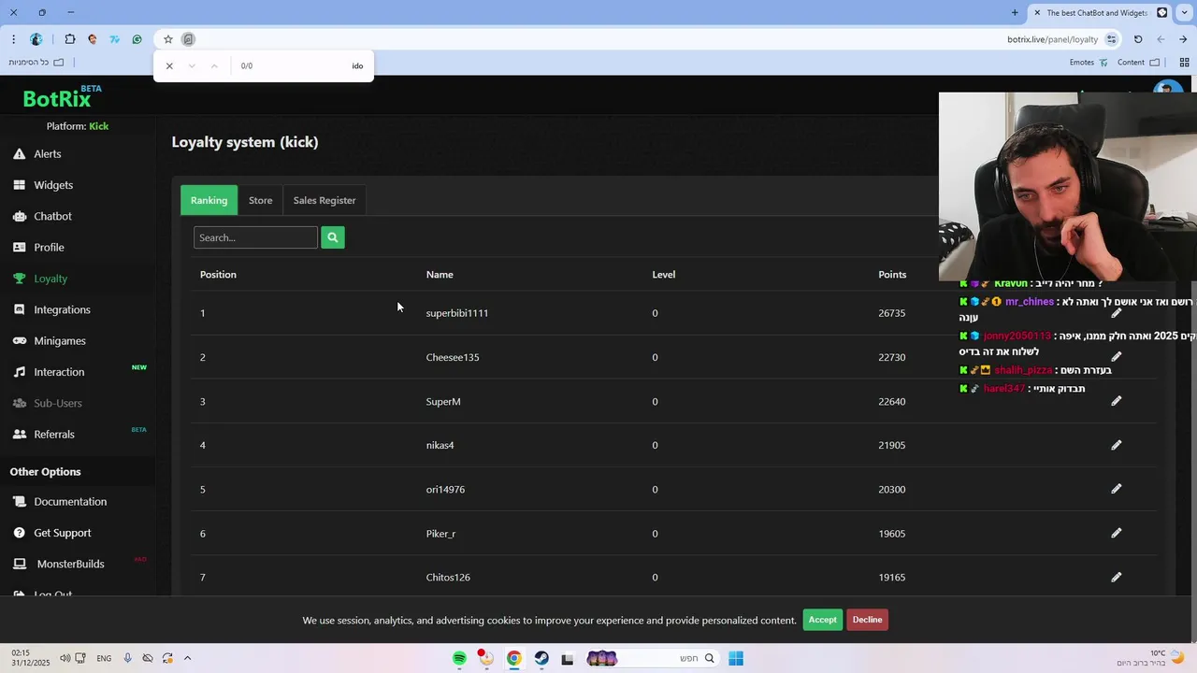Viewport: 1197px width, 673px height.
Task: Click the Position column header
Action: click(218, 274)
